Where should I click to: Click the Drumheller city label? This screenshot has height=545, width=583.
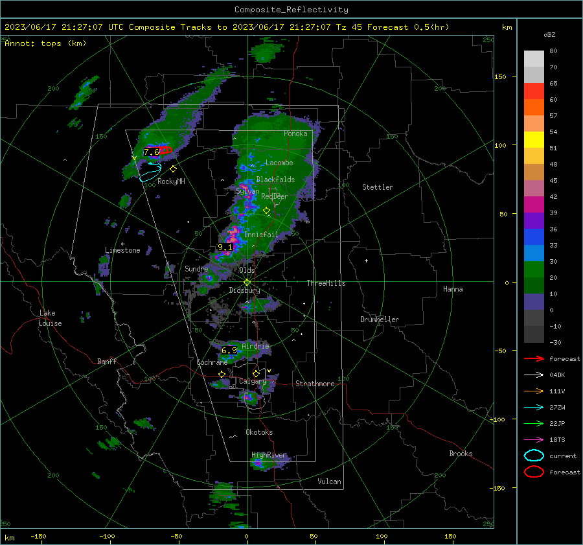[x=380, y=319]
